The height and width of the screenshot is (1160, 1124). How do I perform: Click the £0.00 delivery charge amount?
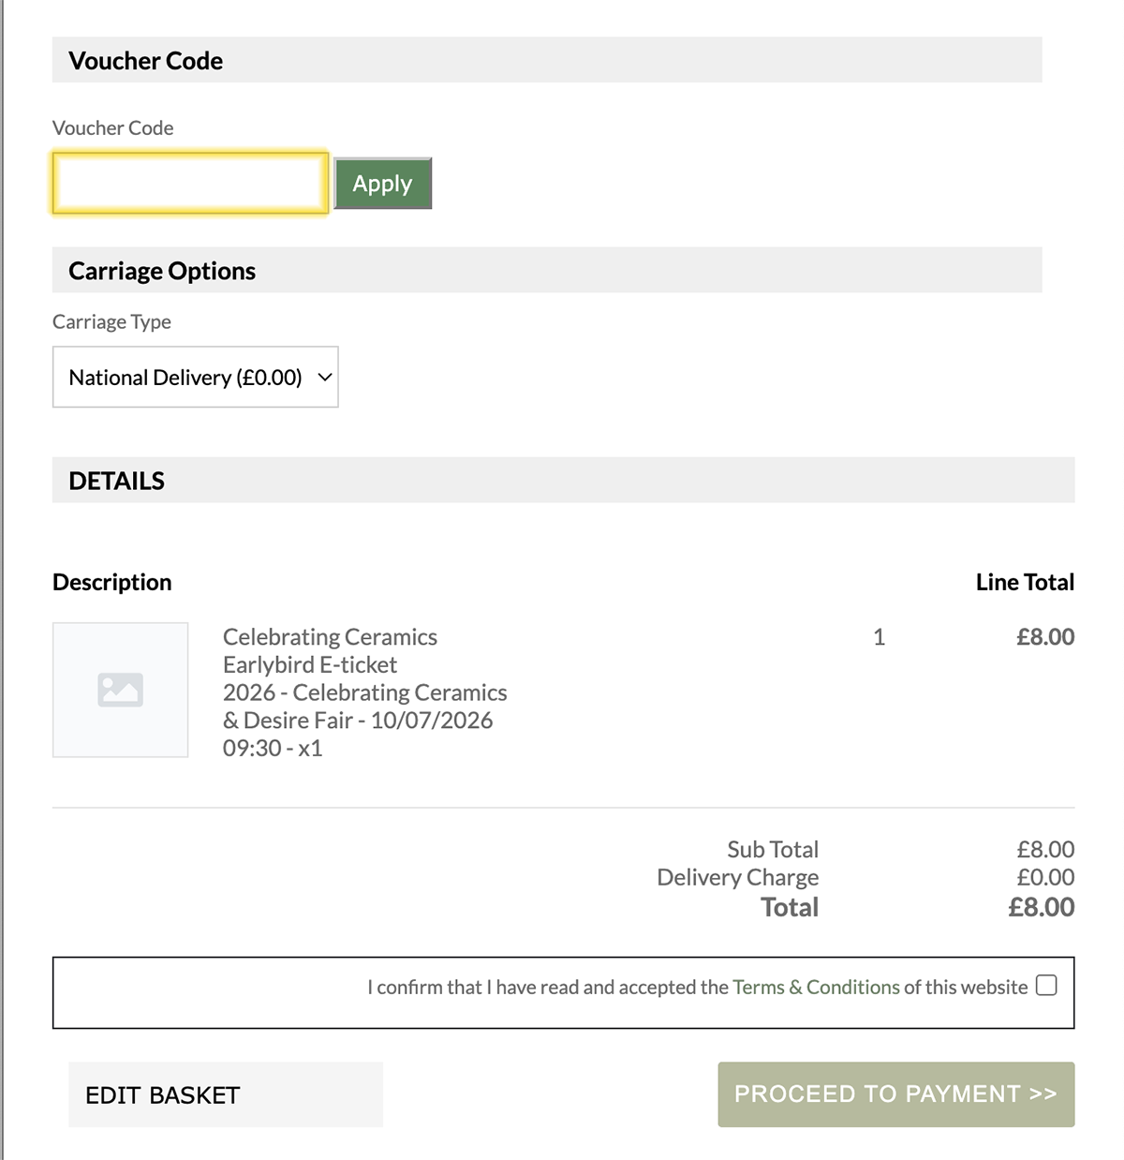pyautogui.click(x=1045, y=877)
